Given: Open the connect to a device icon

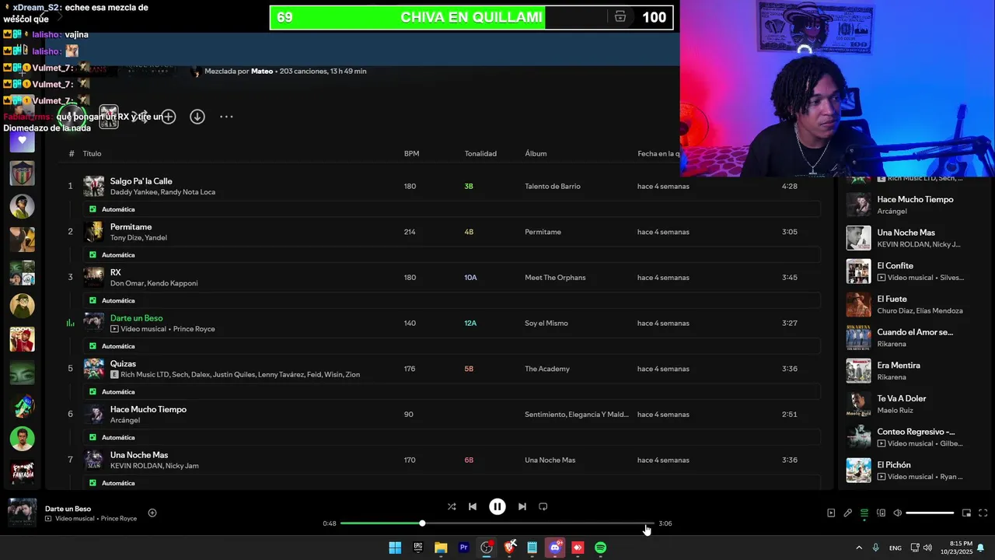Looking at the screenshot, I should coord(882,513).
